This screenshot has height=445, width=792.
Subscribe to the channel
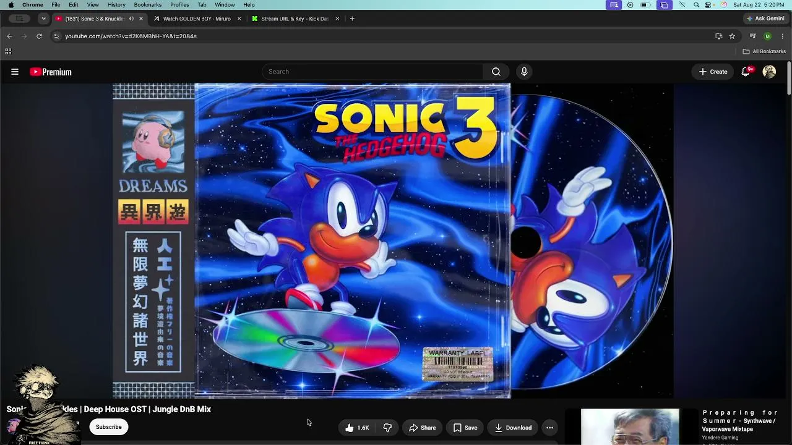click(108, 427)
